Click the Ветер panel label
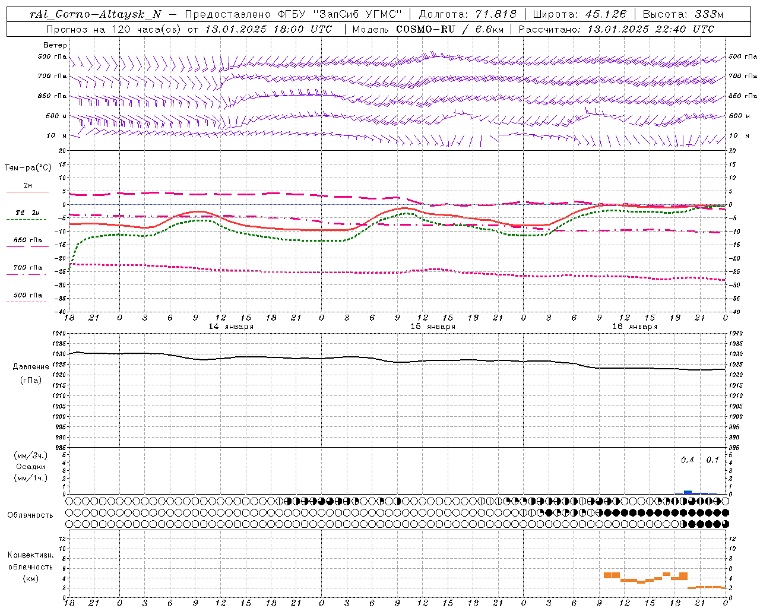 pos(55,45)
